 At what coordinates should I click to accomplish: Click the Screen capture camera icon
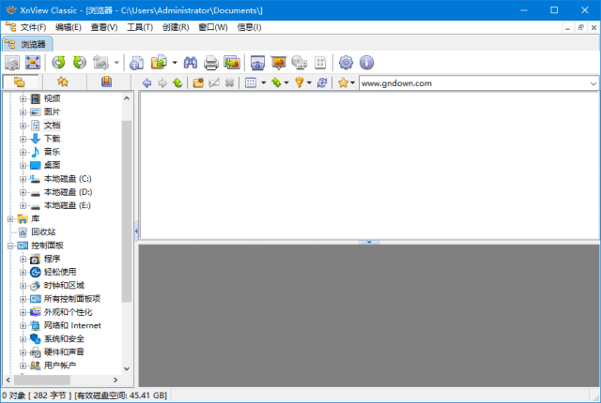point(257,63)
